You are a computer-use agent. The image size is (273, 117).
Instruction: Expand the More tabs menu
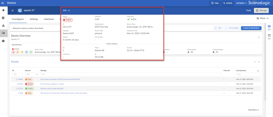tap(262, 18)
